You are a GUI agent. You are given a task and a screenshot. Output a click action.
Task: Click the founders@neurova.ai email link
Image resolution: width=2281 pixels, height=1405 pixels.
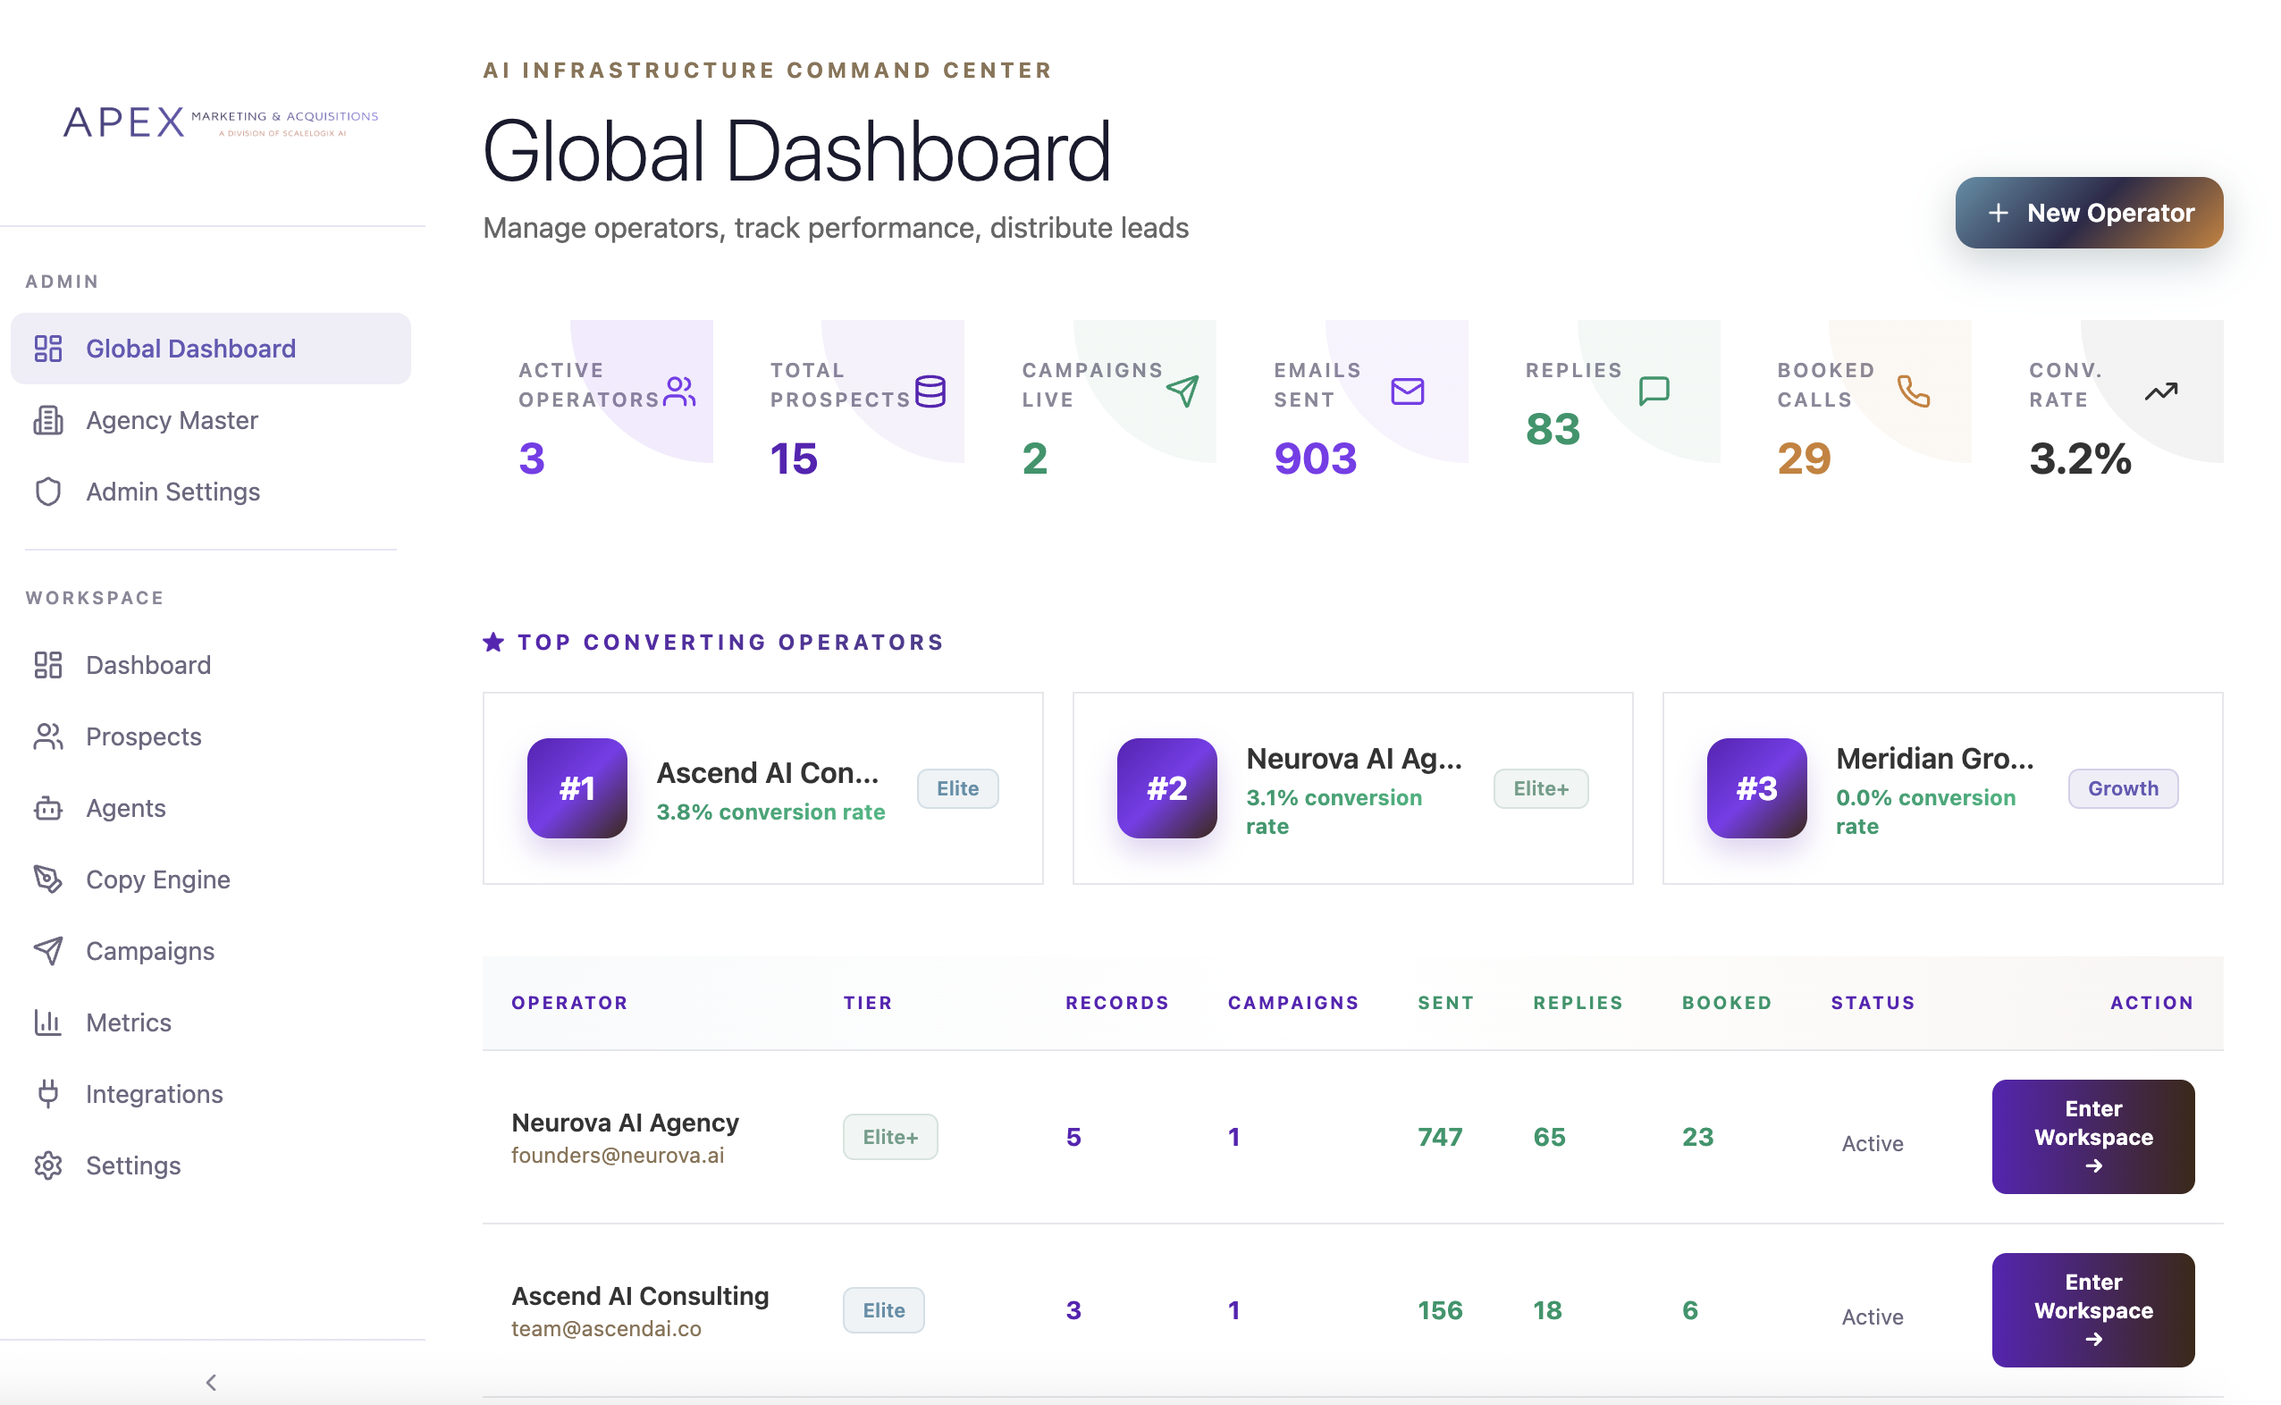click(618, 1155)
